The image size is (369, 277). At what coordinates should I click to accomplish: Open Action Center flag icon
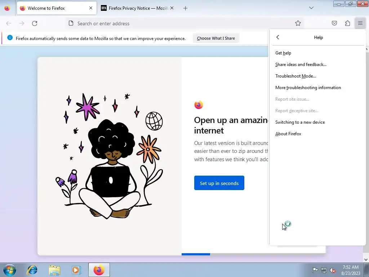315,270
